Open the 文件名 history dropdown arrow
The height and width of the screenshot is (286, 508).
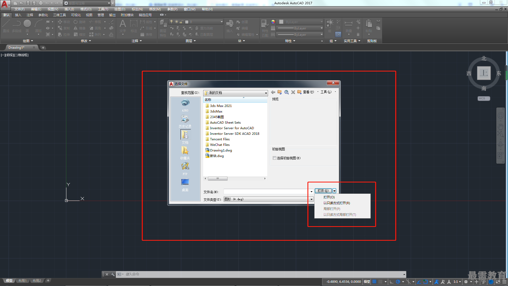click(311, 191)
